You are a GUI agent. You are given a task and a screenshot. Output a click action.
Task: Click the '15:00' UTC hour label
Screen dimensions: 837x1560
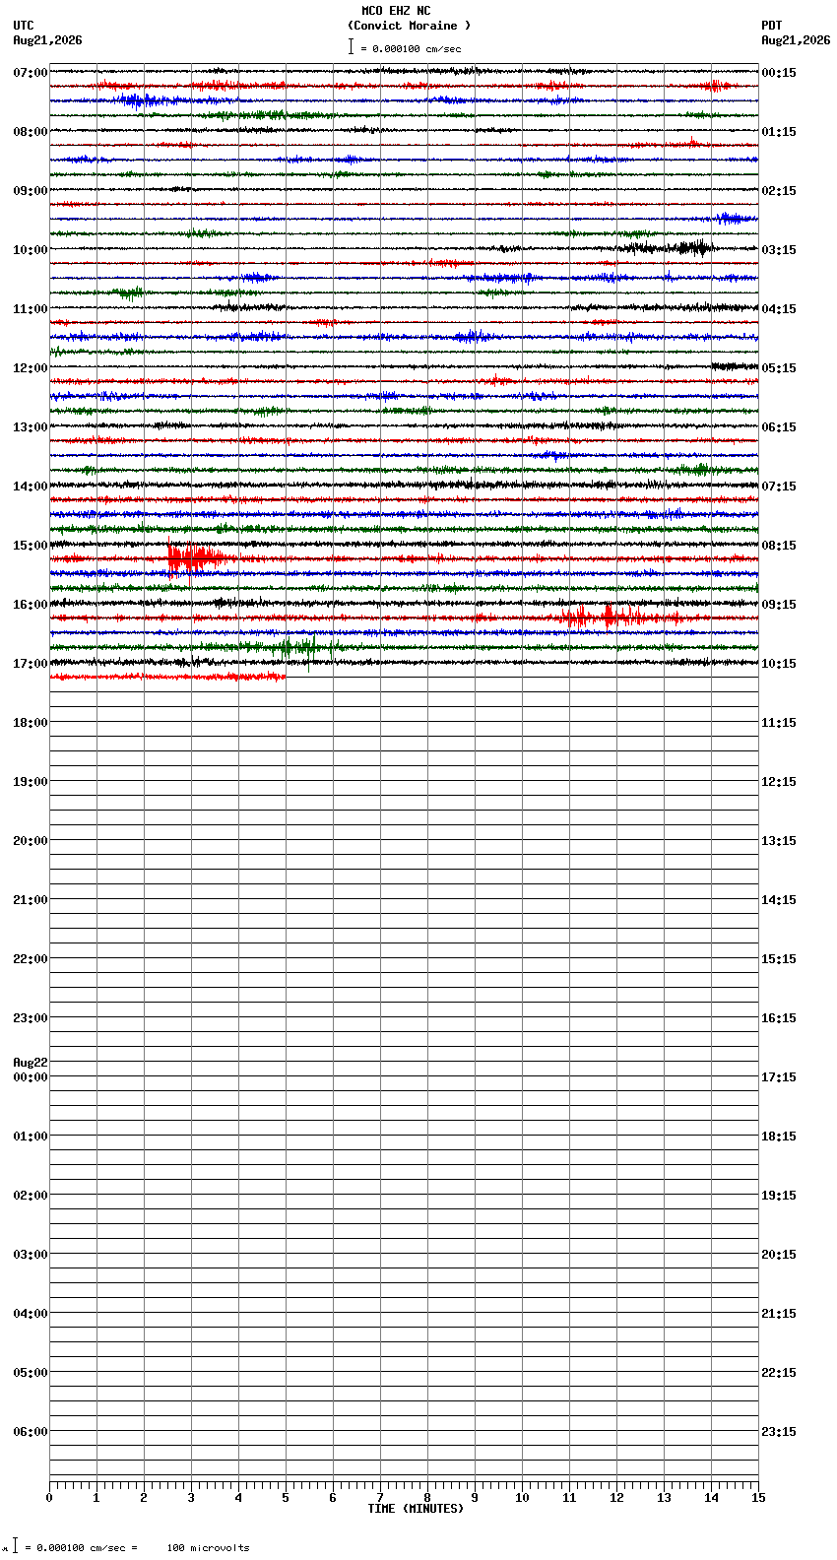tap(30, 546)
